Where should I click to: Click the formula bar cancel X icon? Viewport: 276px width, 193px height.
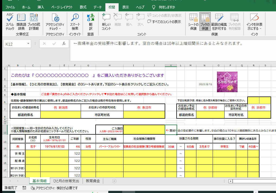point(44,44)
